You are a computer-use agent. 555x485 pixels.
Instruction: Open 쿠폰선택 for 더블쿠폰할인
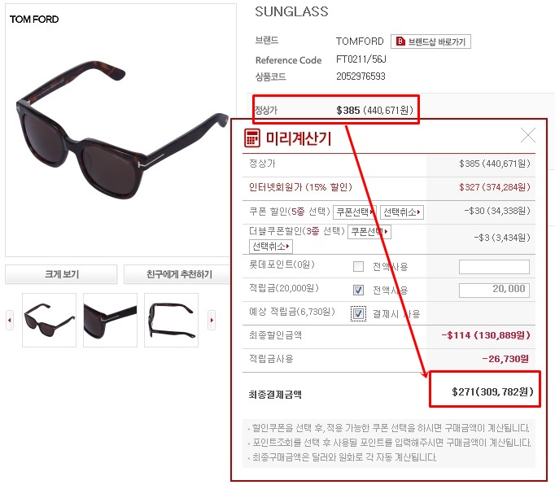[369, 232]
